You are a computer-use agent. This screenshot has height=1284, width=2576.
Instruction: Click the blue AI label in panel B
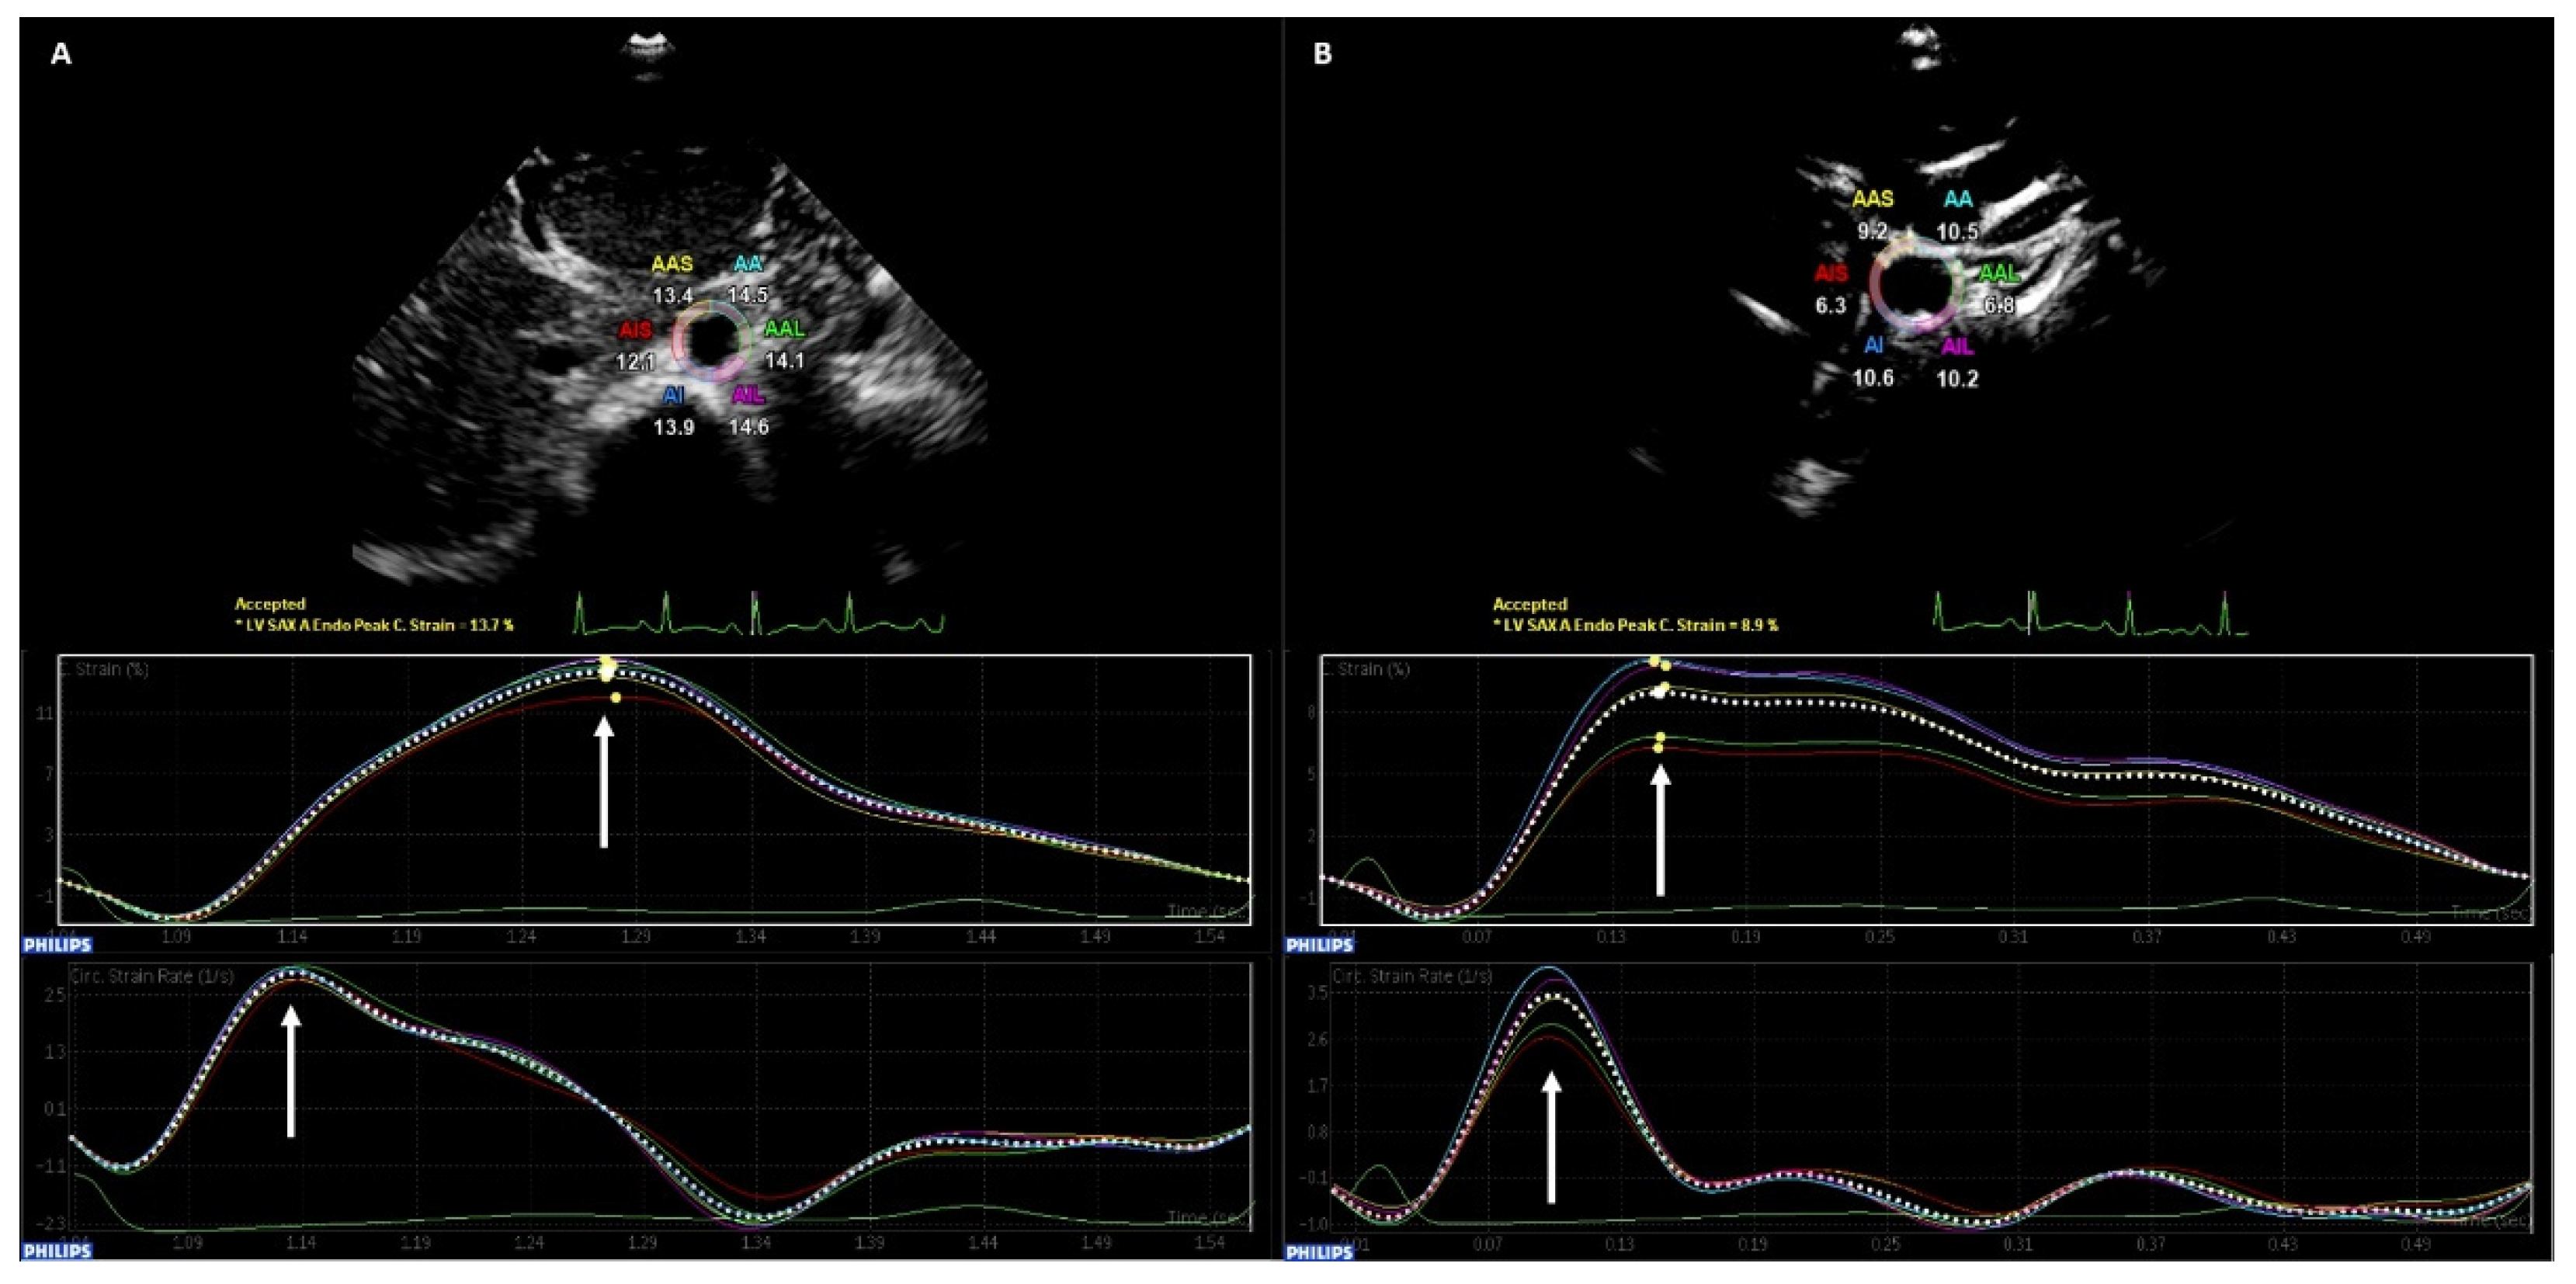[1873, 345]
